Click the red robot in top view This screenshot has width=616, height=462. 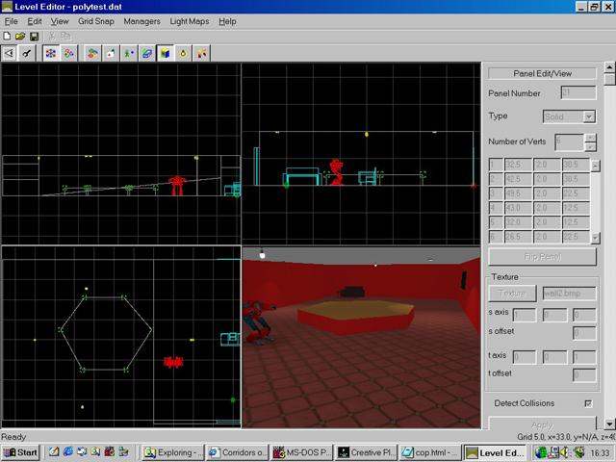(x=173, y=362)
